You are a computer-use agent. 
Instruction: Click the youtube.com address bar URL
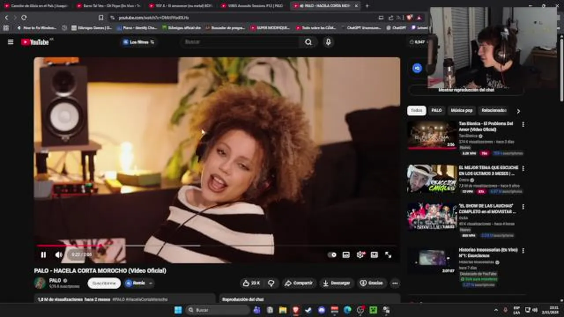[153, 18]
